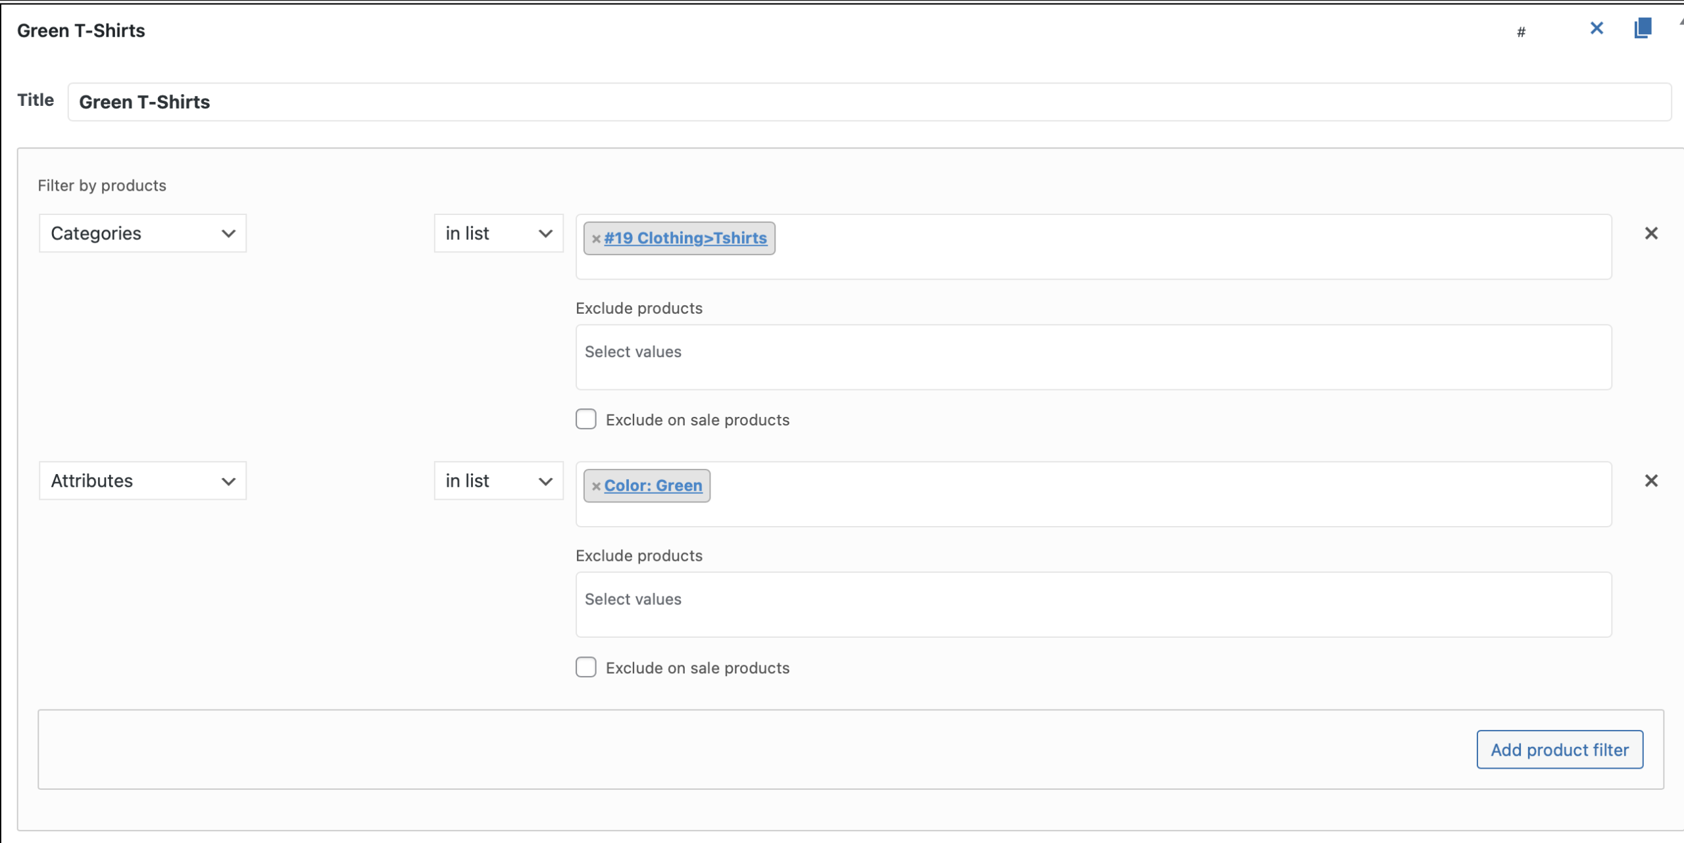
Task: Collapse the panel using the top-right arrow
Action: tap(1681, 21)
